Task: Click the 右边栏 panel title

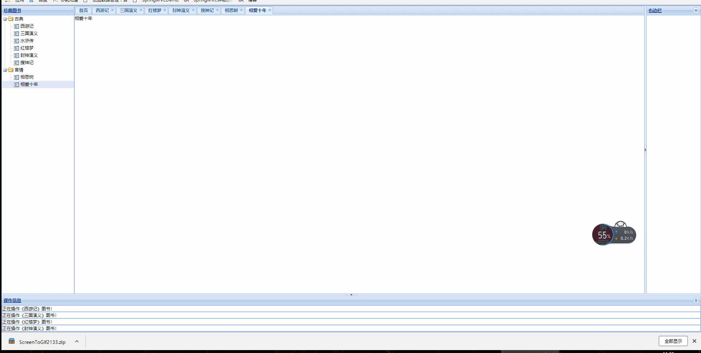Action: [x=655, y=11]
